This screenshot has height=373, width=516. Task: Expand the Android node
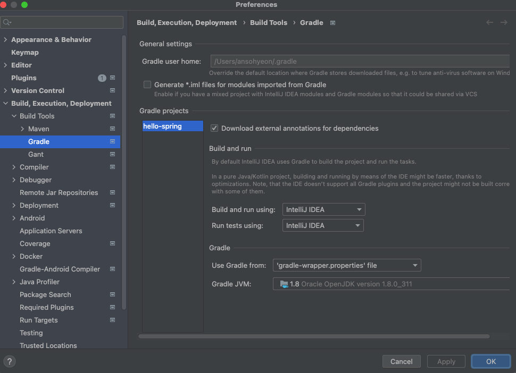tap(14, 218)
